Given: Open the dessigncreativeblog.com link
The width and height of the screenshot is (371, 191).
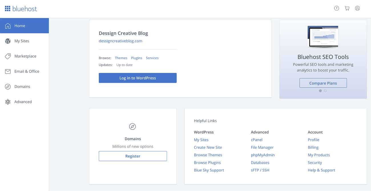Looking at the screenshot, I should pos(120,41).
